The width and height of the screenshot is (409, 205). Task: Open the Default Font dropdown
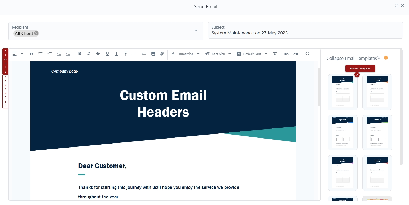[252, 54]
